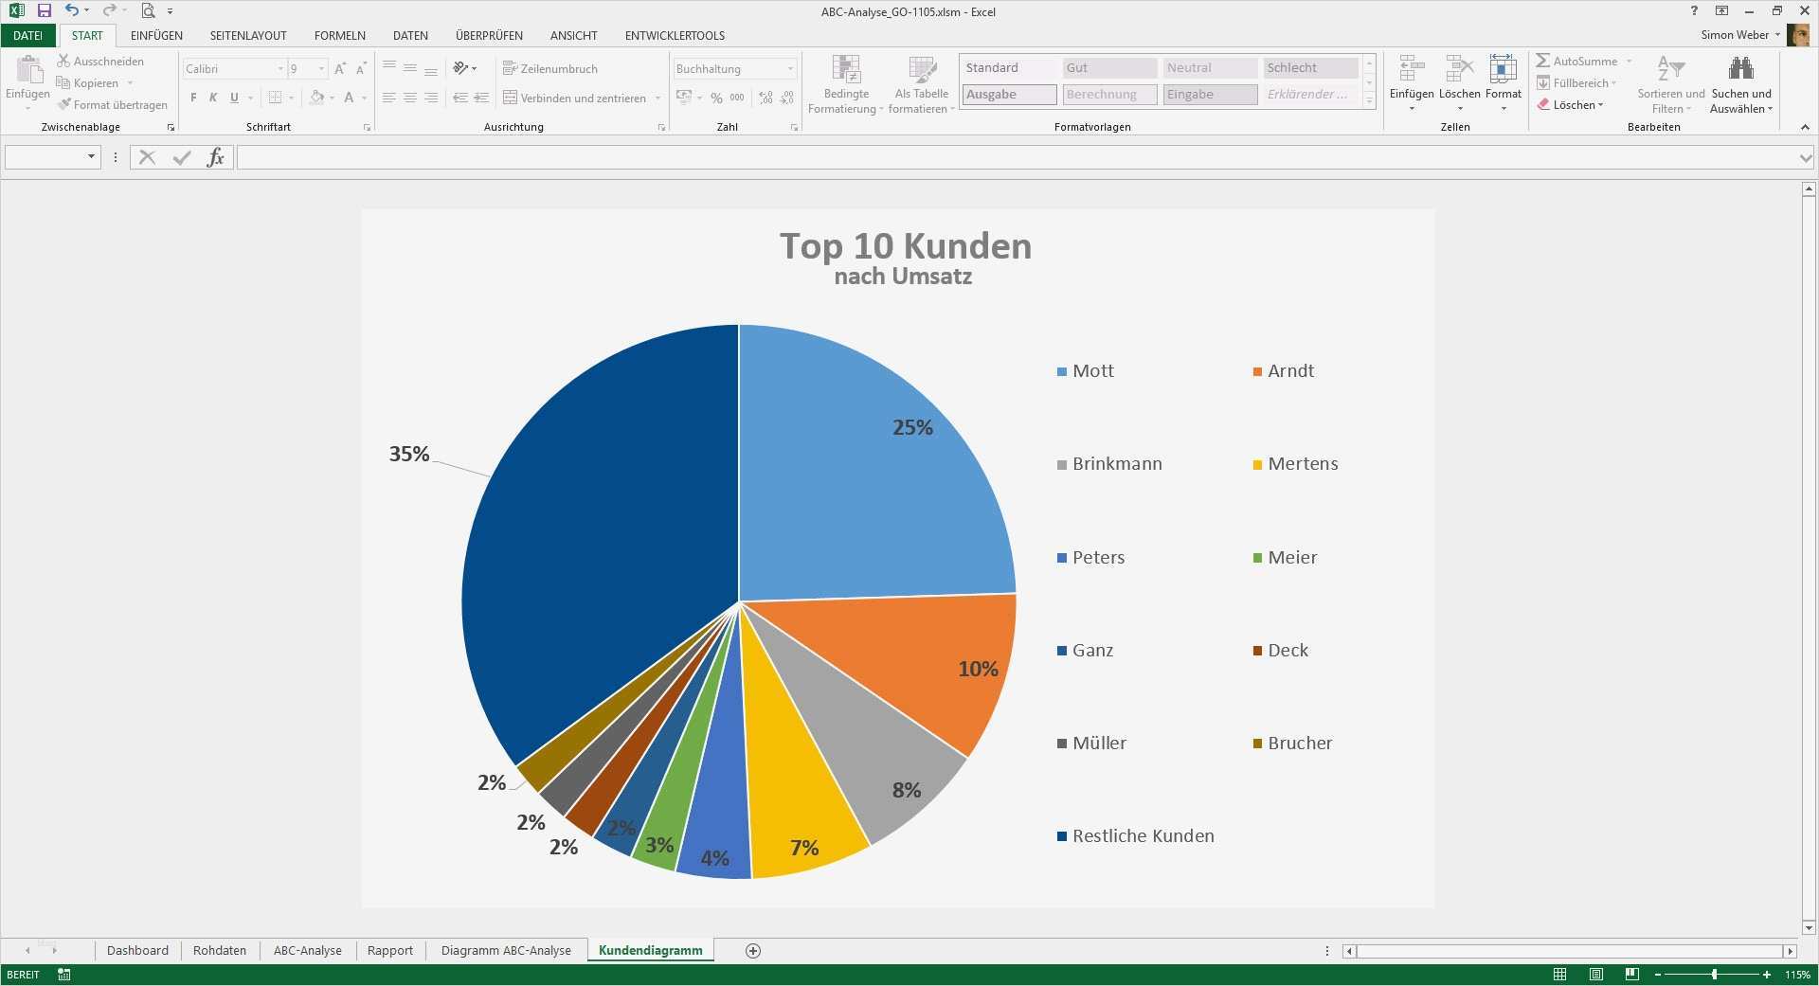Image resolution: width=1819 pixels, height=986 pixels.
Task: Expand the Füllfarbe color options arrow
Action: click(329, 98)
